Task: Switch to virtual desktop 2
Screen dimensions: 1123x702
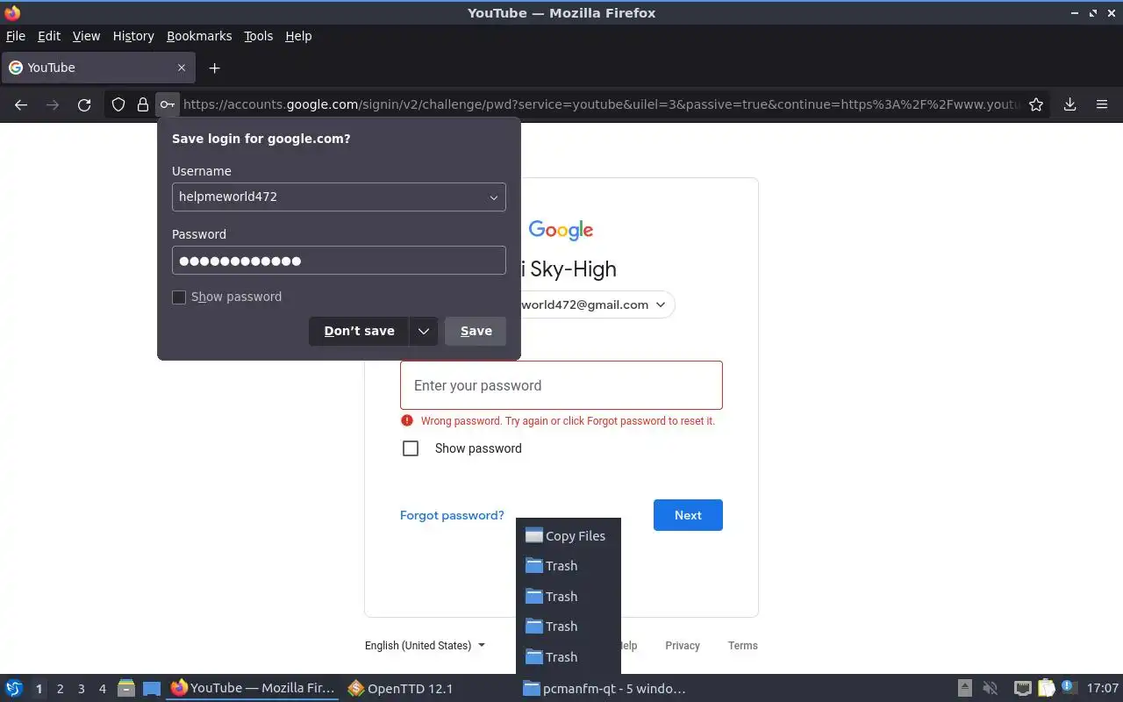Action: 60,689
